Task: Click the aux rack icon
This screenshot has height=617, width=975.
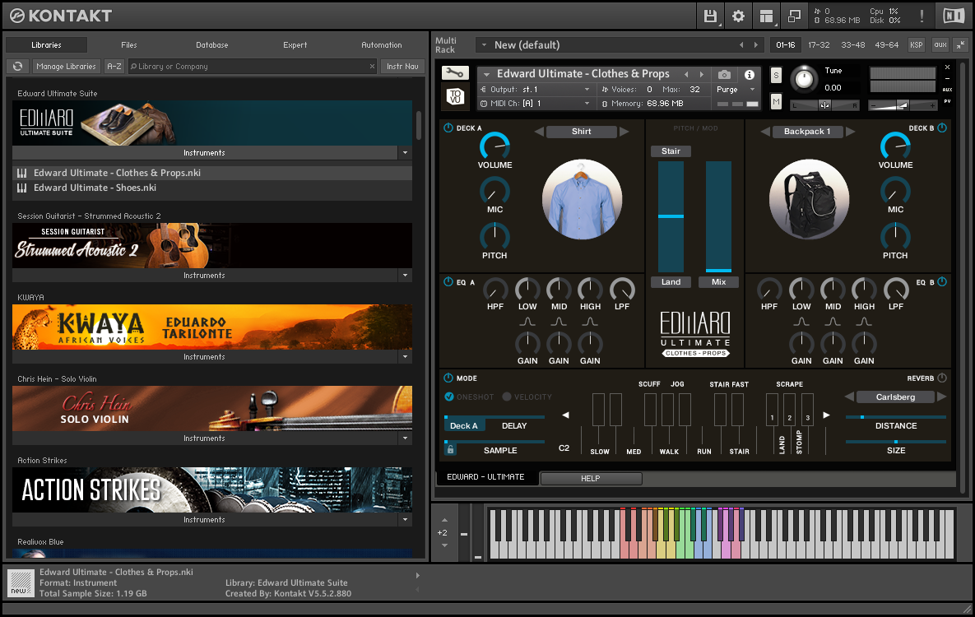Action: point(940,44)
